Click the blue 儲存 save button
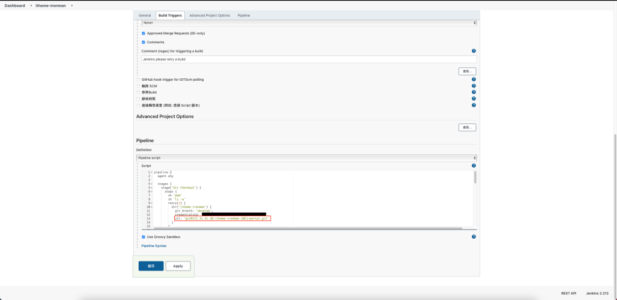 (x=151, y=266)
